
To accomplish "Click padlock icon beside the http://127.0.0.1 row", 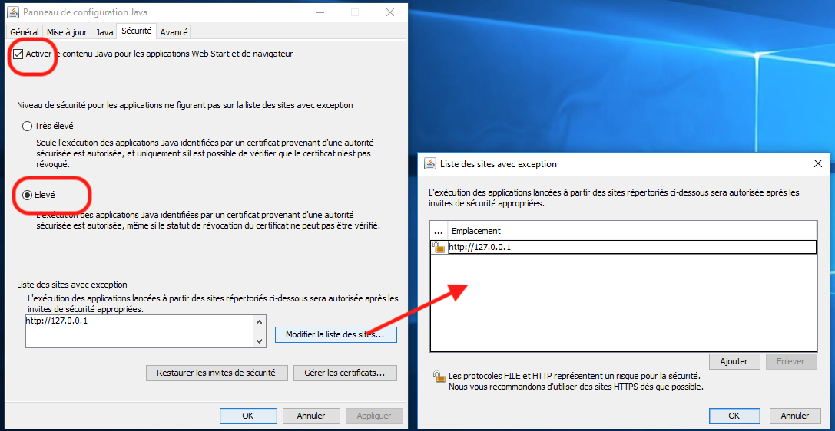I will [439, 247].
